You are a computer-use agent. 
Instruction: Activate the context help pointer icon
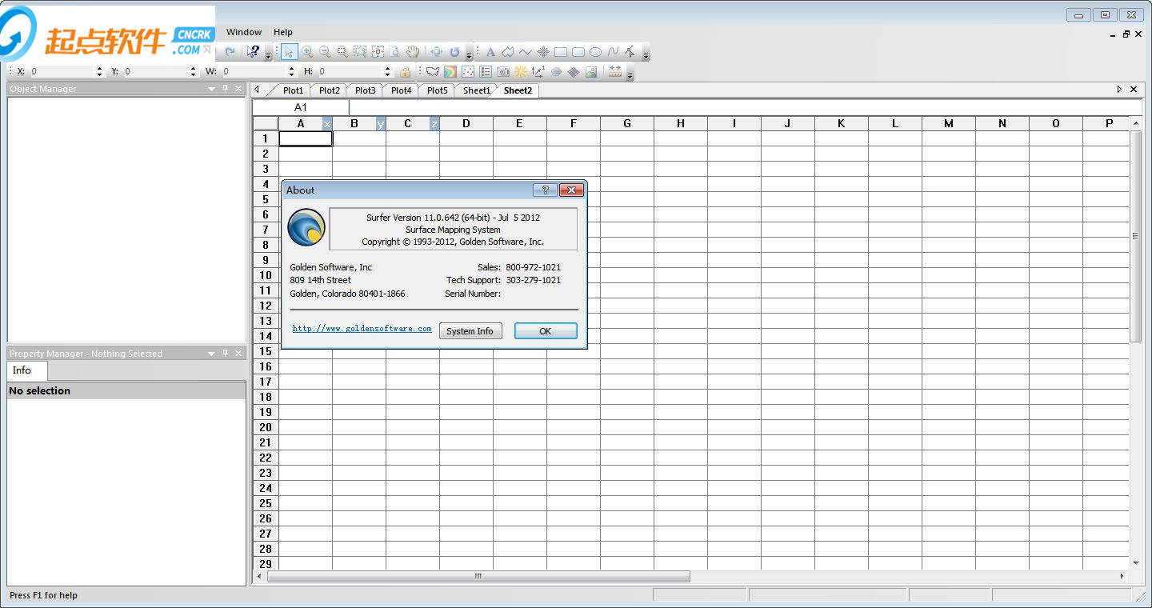point(253,52)
